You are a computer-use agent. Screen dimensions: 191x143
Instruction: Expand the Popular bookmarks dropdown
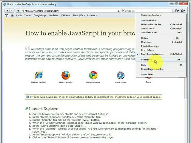click(x=92, y=15)
